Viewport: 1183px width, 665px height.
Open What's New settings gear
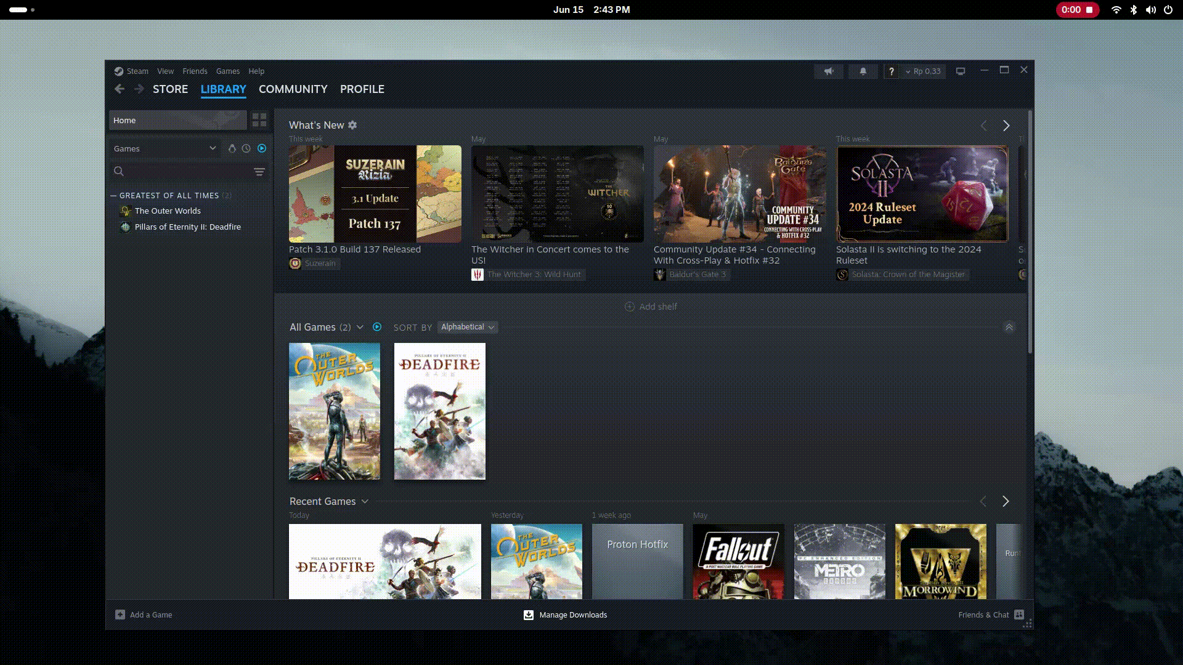[352, 125]
